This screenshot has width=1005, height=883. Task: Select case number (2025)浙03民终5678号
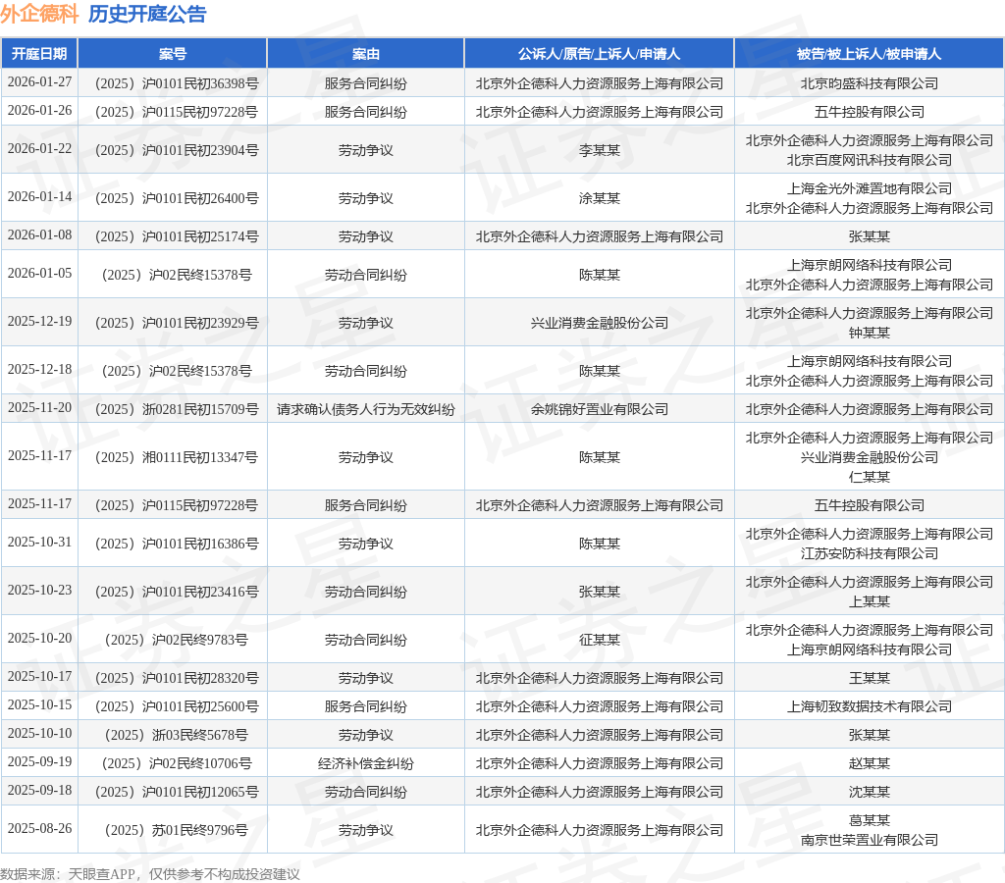[177, 735]
